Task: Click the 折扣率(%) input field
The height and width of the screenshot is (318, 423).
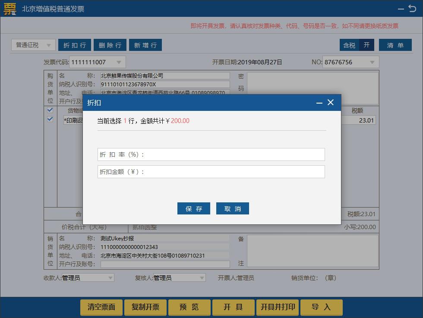Action: pyautogui.click(x=211, y=154)
